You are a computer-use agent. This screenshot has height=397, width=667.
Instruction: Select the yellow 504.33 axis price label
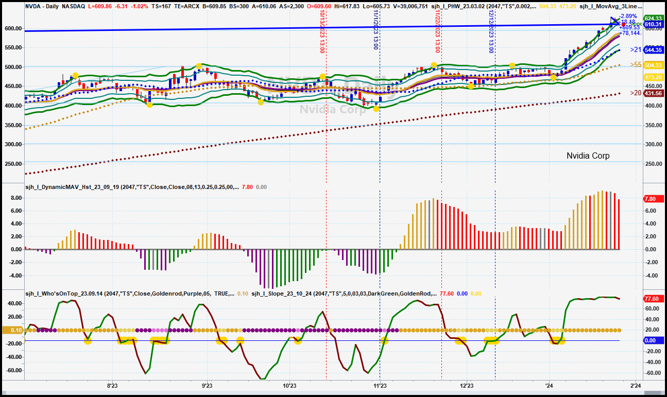(x=653, y=65)
